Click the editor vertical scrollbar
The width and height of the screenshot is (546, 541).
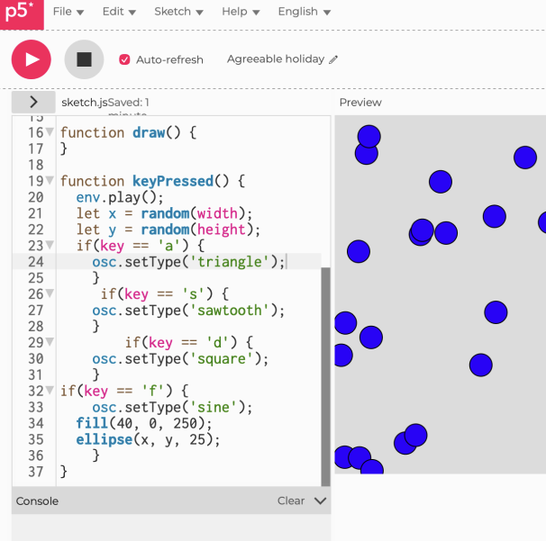point(325,376)
